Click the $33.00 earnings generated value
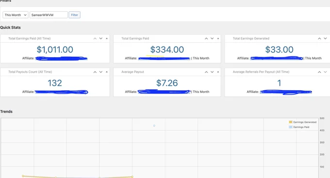 point(279,49)
